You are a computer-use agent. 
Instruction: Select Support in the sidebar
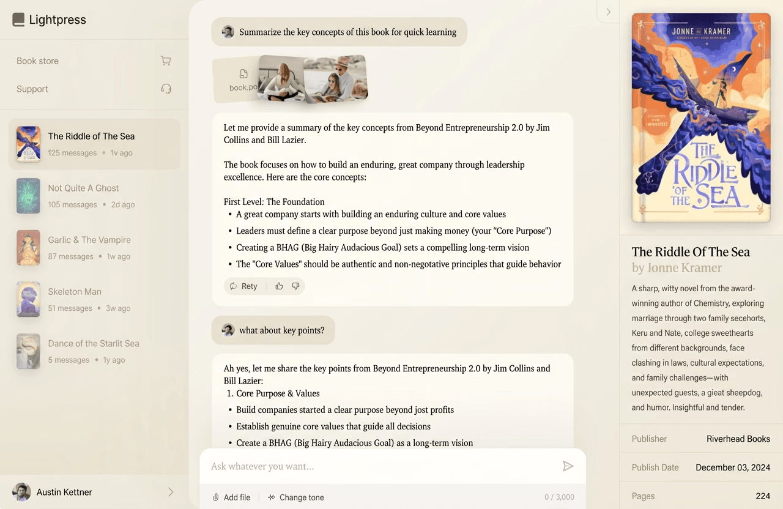[32, 89]
